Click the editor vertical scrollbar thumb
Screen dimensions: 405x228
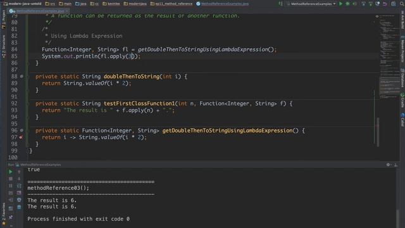coord(378,132)
